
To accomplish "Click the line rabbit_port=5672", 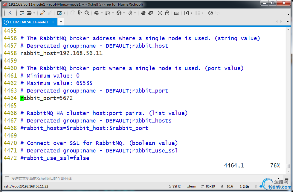I will 47,98.
